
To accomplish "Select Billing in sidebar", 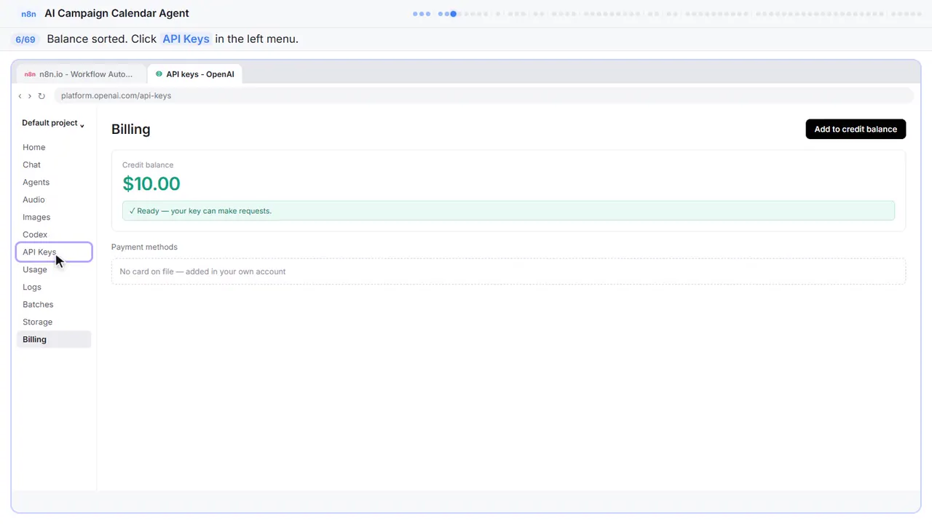I will [54, 339].
